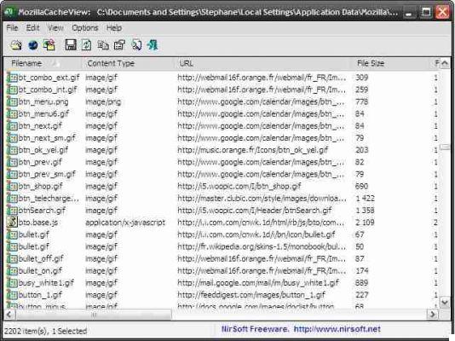Viewport: 455px width, 341px height.
Task: Click the status text 2202 item(s), 1 Selected
Action: [x=45, y=331]
